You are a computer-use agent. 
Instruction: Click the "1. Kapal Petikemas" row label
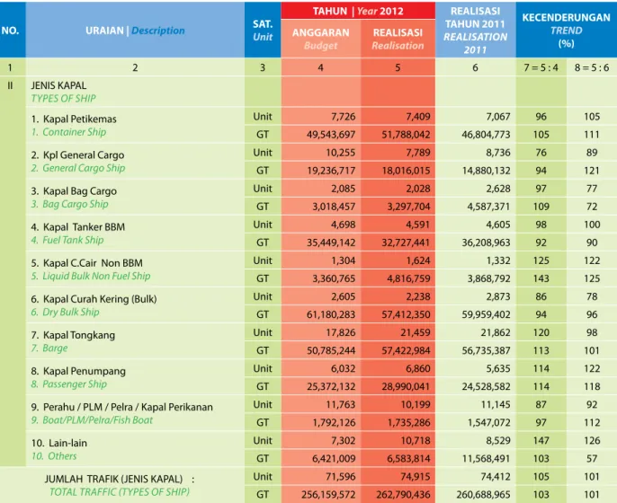pyautogui.click(x=74, y=119)
